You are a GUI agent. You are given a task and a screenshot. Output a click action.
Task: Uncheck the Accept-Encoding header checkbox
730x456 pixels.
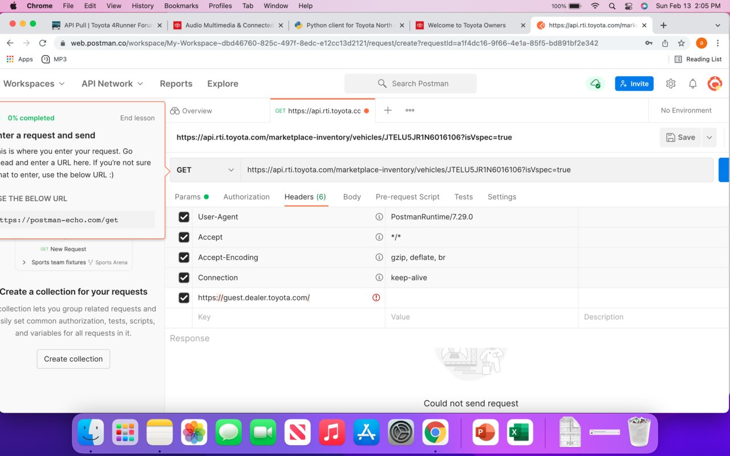tap(184, 258)
